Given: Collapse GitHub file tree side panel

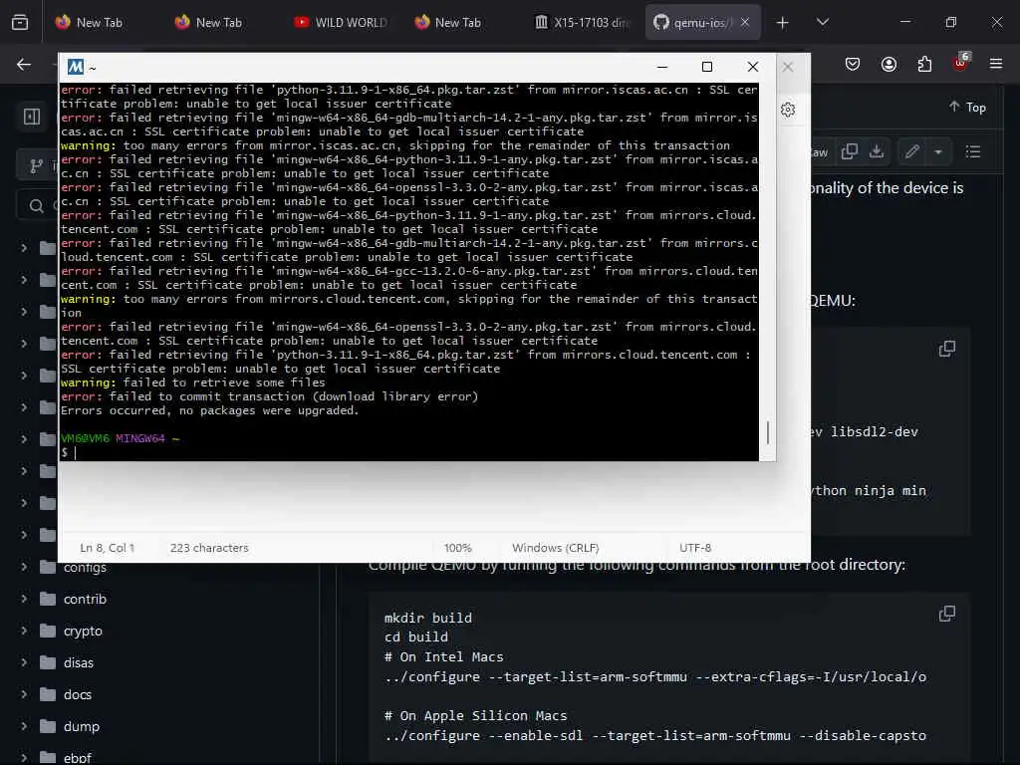Looking at the screenshot, I should coord(32,117).
